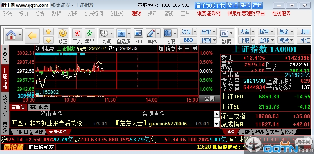Select the 资讯 sidebar tab

coord(5,55)
